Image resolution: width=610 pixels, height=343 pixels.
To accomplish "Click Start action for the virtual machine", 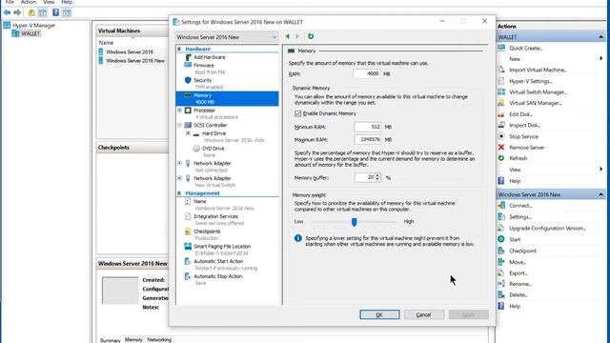I will pyautogui.click(x=515, y=239).
